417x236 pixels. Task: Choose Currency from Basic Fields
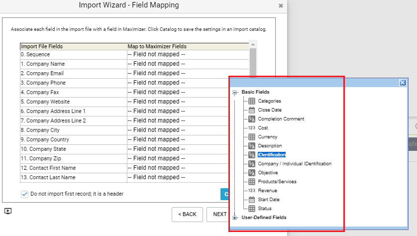coord(268,137)
